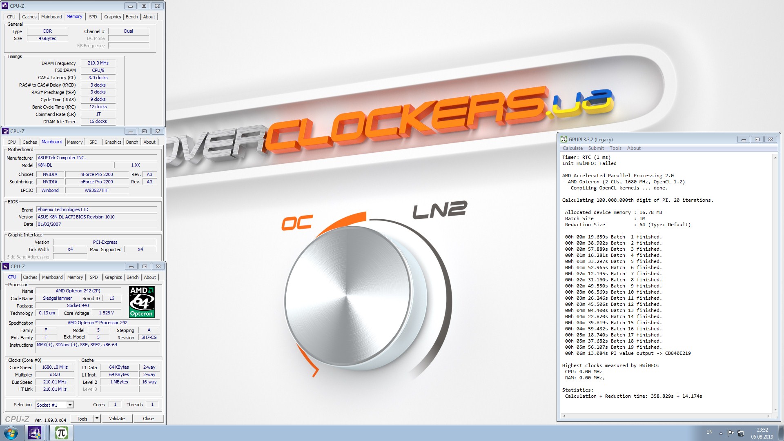Click the CPU-Z icon in the Memory window title bar

click(5, 6)
